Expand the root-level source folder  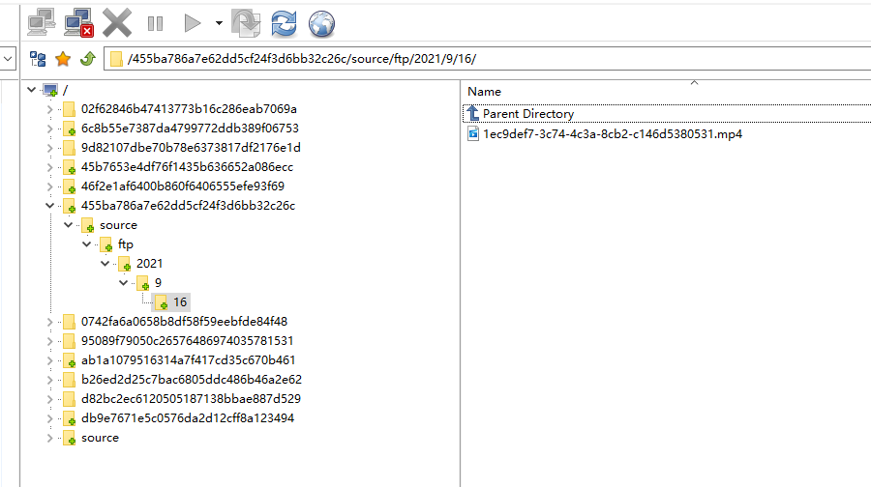click(49, 438)
